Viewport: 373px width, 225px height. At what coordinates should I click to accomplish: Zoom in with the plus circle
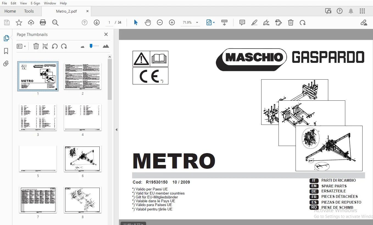pyautogui.click(x=172, y=22)
